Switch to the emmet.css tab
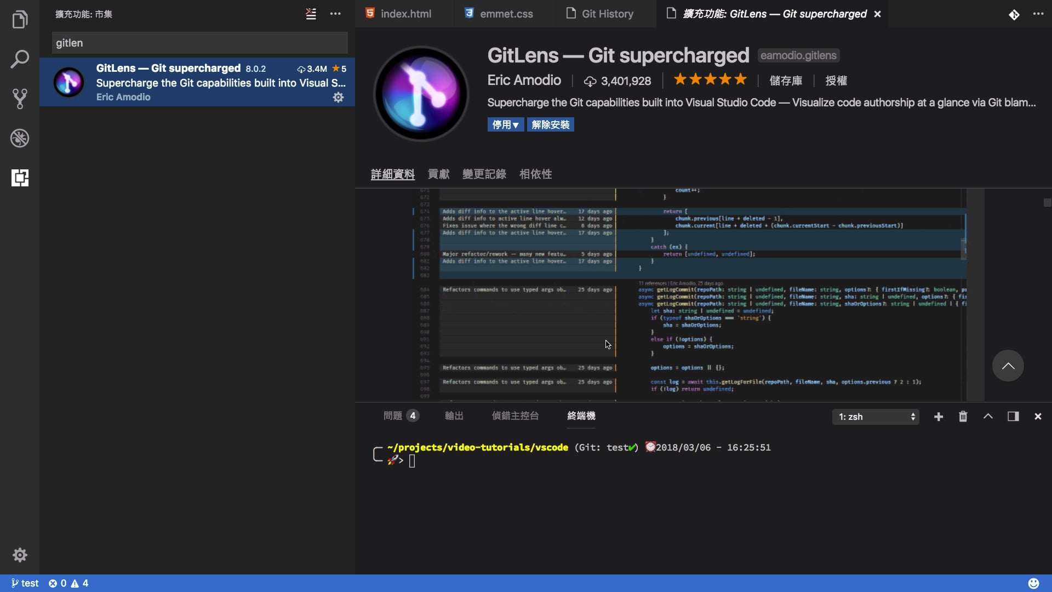1052x592 pixels. click(x=506, y=14)
